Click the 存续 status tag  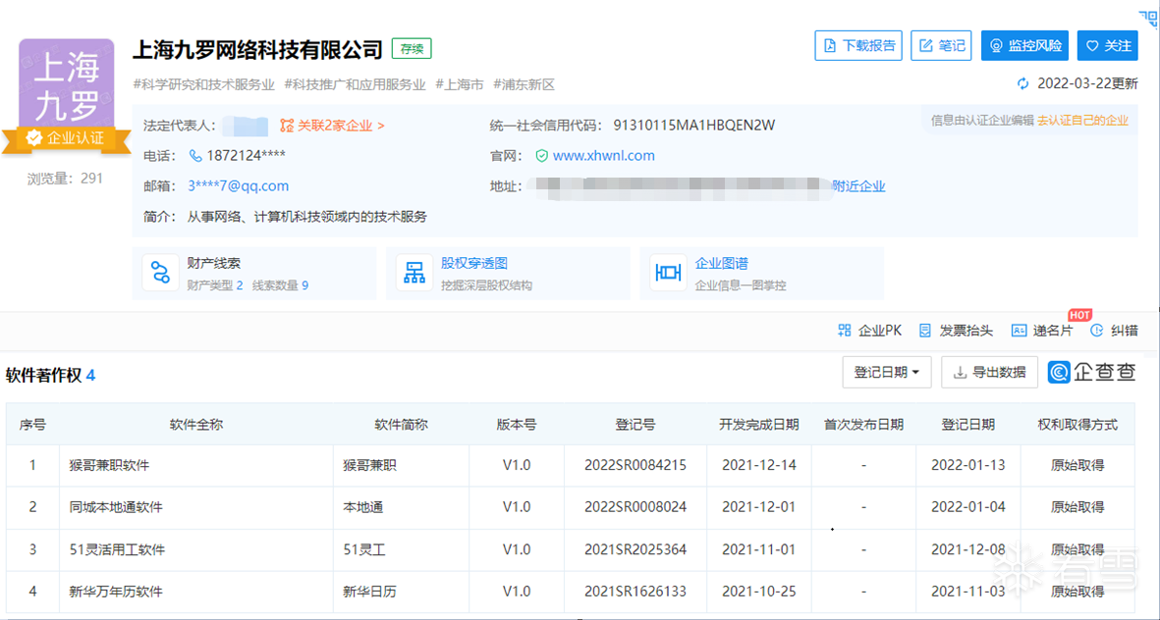413,49
